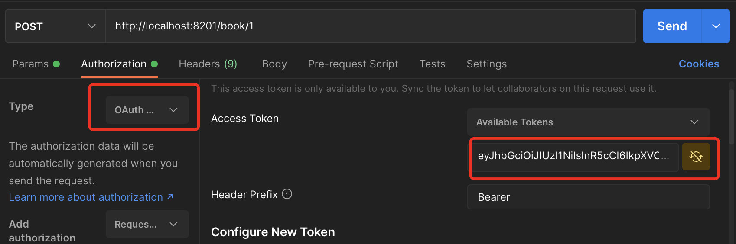
Task: Select the Authorization tab
Action: click(x=119, y=64)
